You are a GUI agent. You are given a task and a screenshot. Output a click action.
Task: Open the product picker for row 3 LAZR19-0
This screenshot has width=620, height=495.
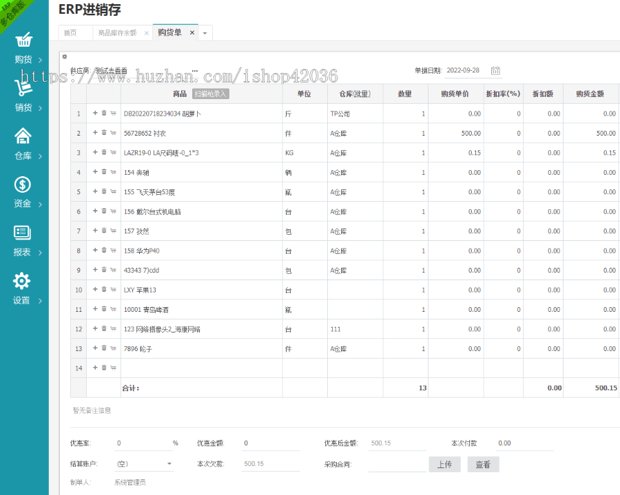[x=114, y=152]
